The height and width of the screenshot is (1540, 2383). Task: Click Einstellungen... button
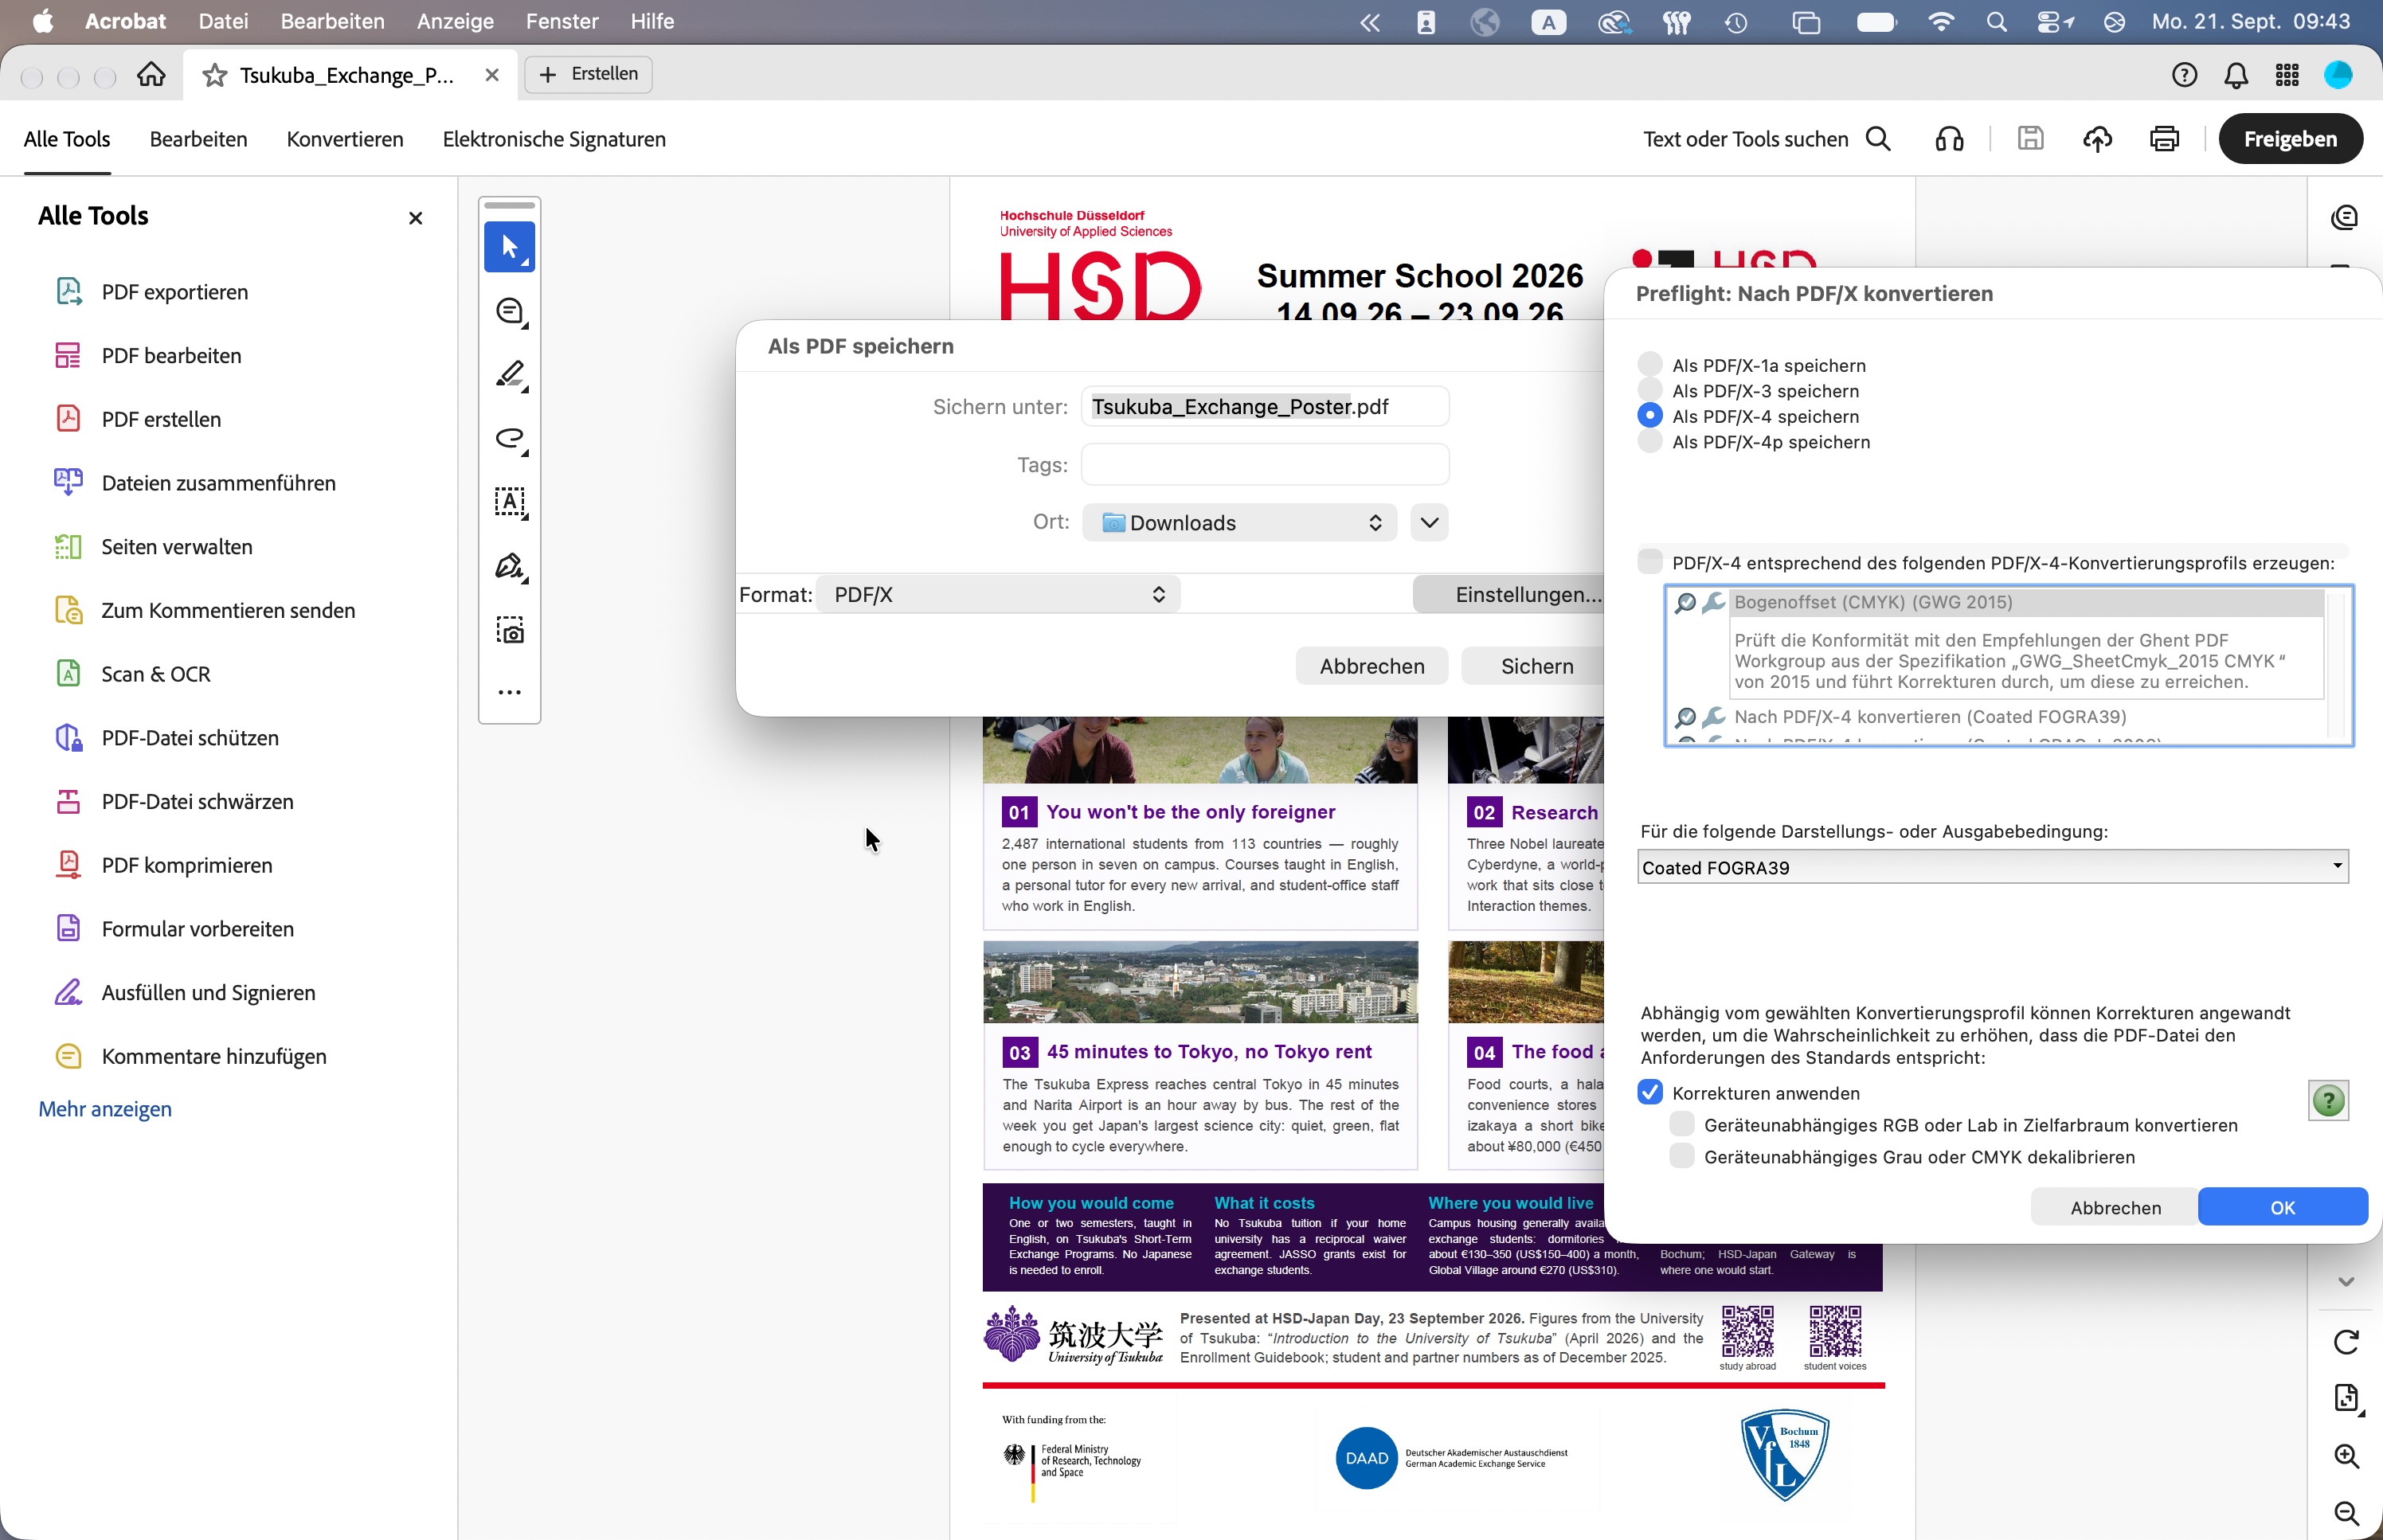point(1511,595)
